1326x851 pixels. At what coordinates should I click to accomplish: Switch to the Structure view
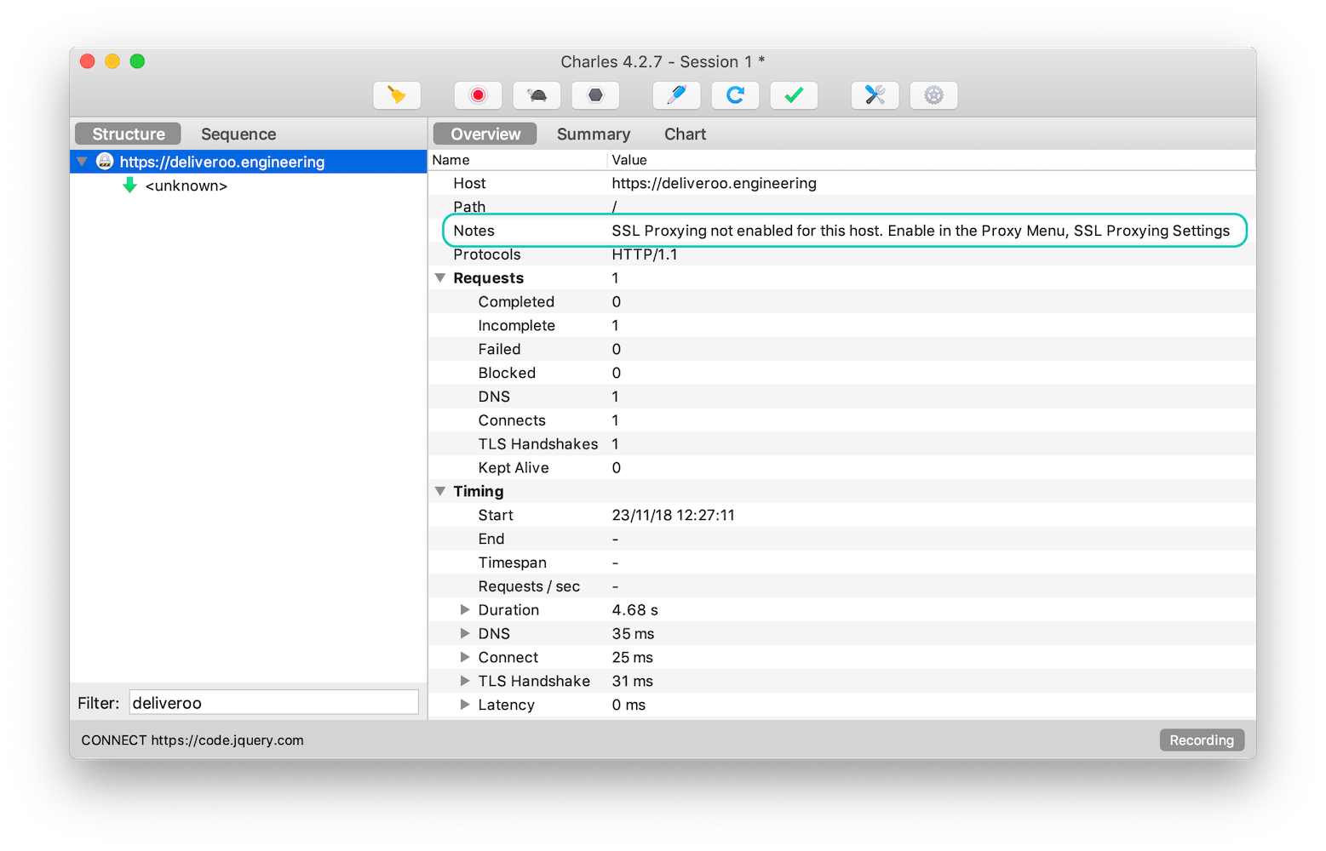[128, 134]
